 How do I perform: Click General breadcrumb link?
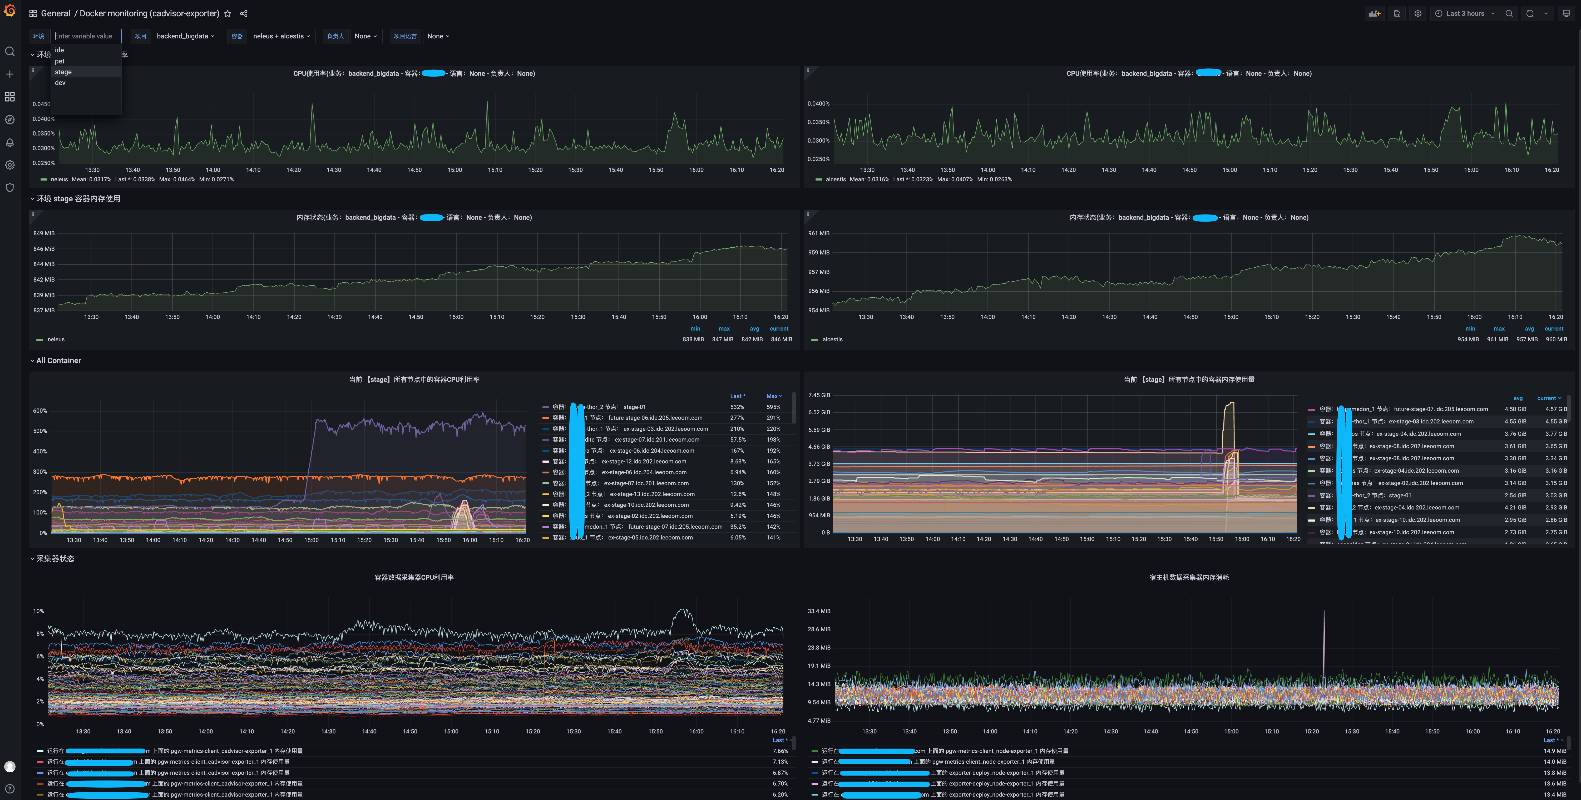tap(56, 13)
